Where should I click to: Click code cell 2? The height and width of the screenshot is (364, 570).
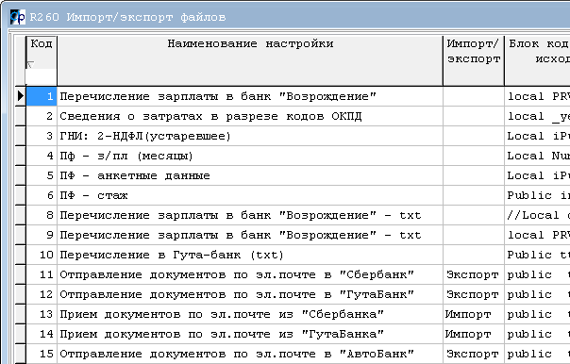pos(42,116)
